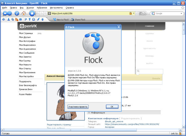Close the О Flock dialog with X
The width and height of the screenshot is (186, 136).
pos(119,27)
